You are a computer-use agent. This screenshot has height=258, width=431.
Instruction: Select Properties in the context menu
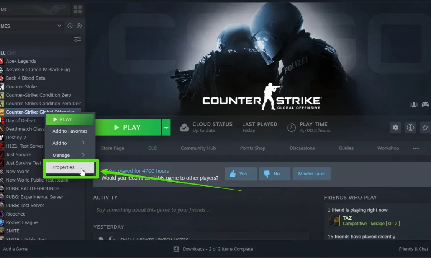click(x=70, y=167)
